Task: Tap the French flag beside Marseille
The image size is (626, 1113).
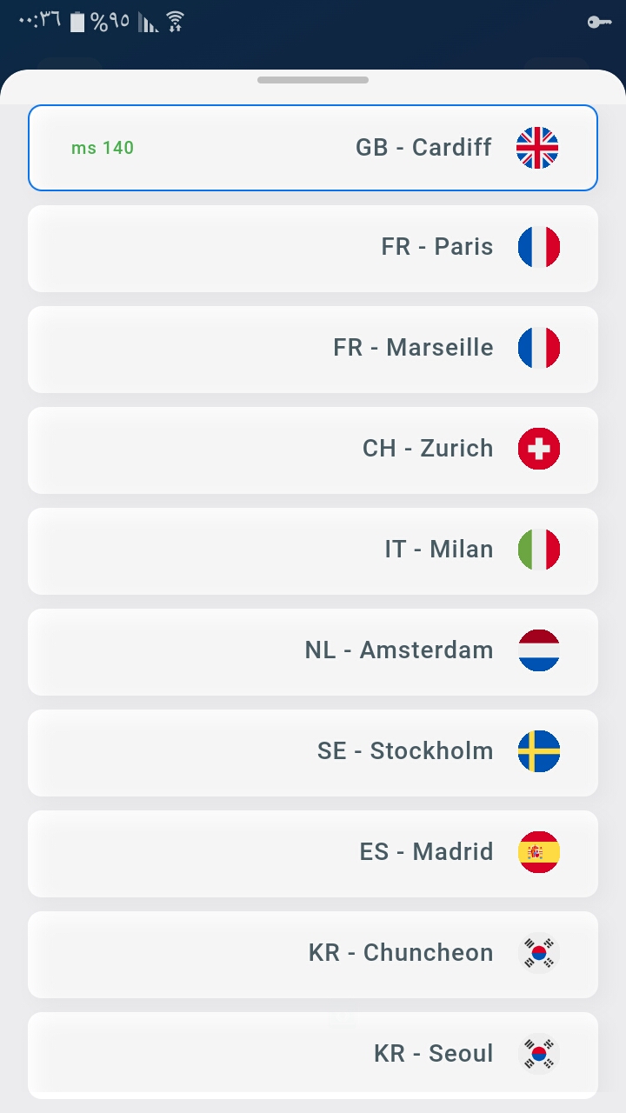Action: pyautogui.click(x=539, y=348)
